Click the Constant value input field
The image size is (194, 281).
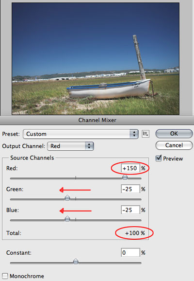click(x=130, y=252)
